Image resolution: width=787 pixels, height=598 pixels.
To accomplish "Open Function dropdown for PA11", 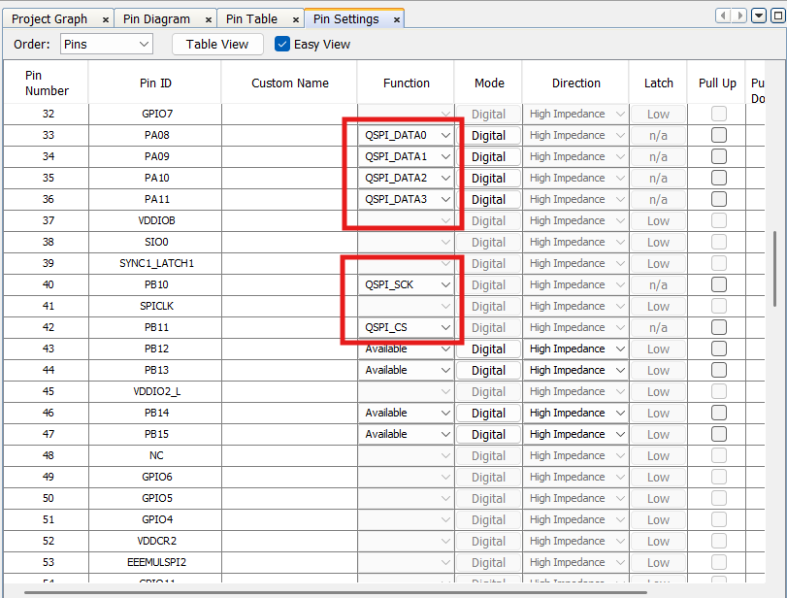I will 406,199.
